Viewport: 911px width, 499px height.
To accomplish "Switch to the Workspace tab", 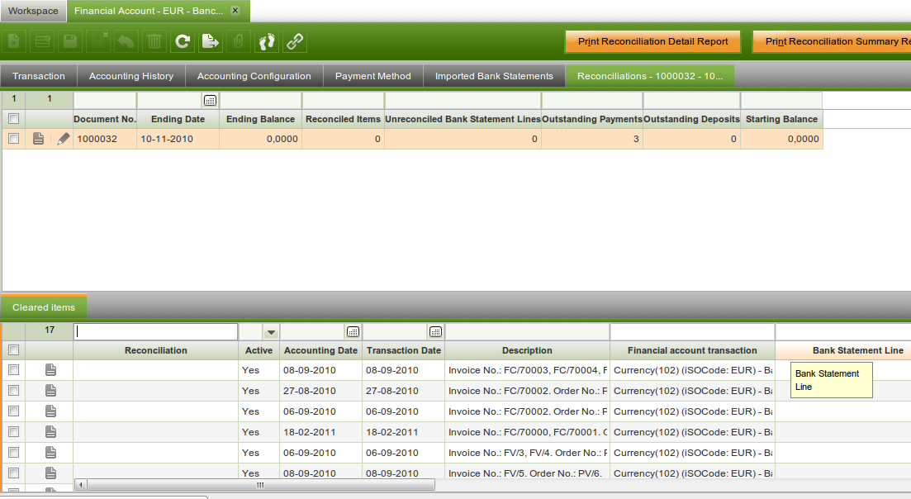I will 33,11.
